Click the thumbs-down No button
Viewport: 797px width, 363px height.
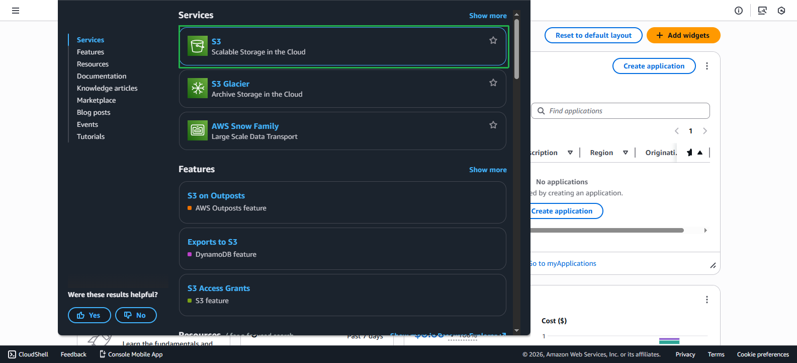click(136, 315)
